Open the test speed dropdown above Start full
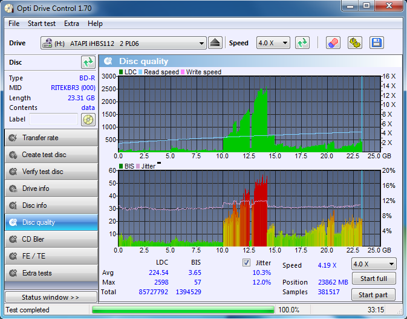The width and height of the screenshot is (407, 319). tap(374, 264)
